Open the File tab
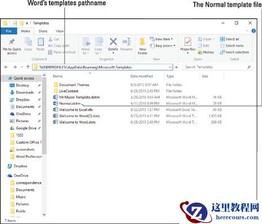The image size is (262, 224). coord(9,31)
